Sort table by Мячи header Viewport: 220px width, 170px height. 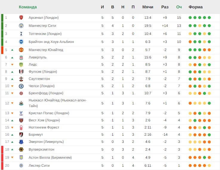147,7
